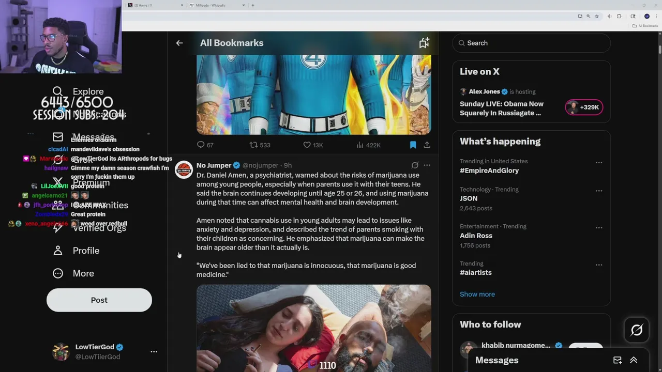Switch to the Home / X browser tab
662x372 pixels.
pyautogui.click(x=155, y=5)
